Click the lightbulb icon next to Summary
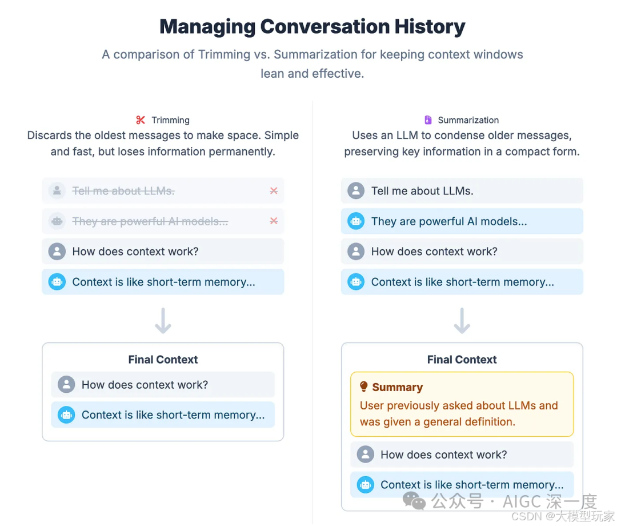Screen dimensions: 617x526 [x=364, y=386]
